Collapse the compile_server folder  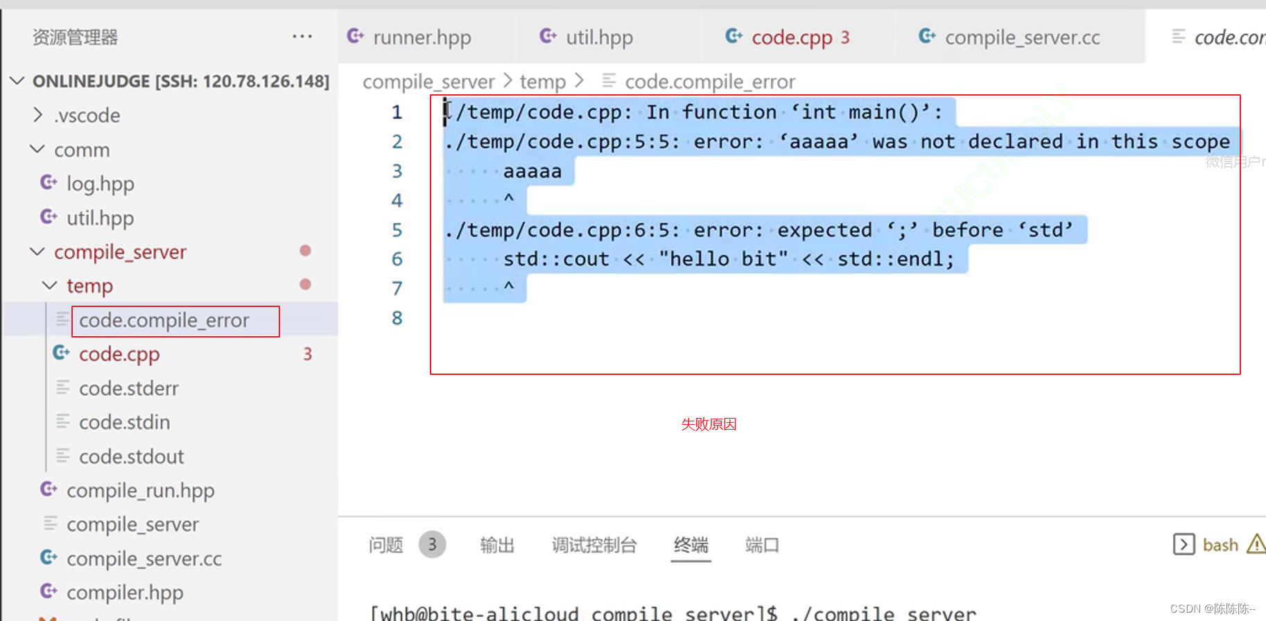pyautogui.click(x=37, y=252)
